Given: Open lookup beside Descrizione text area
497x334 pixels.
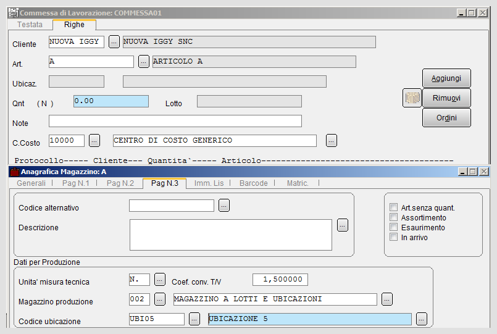Looking at the screenshot, I should (x=342, y=225).
